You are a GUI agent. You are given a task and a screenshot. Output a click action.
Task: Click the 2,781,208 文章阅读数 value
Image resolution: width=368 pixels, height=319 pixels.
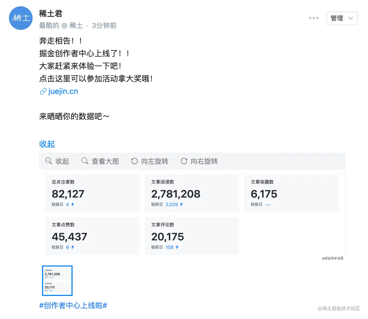[176, 194]
